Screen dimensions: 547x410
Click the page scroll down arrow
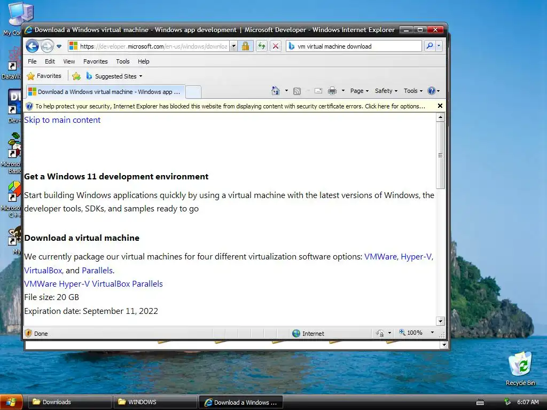(440, 321)
